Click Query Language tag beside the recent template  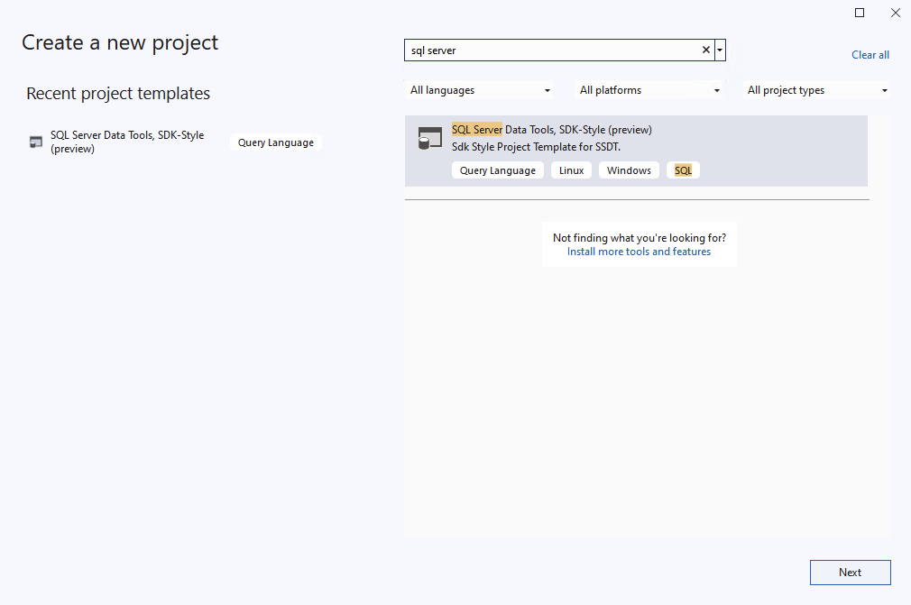pyautogui.click(x=275, y=142)
